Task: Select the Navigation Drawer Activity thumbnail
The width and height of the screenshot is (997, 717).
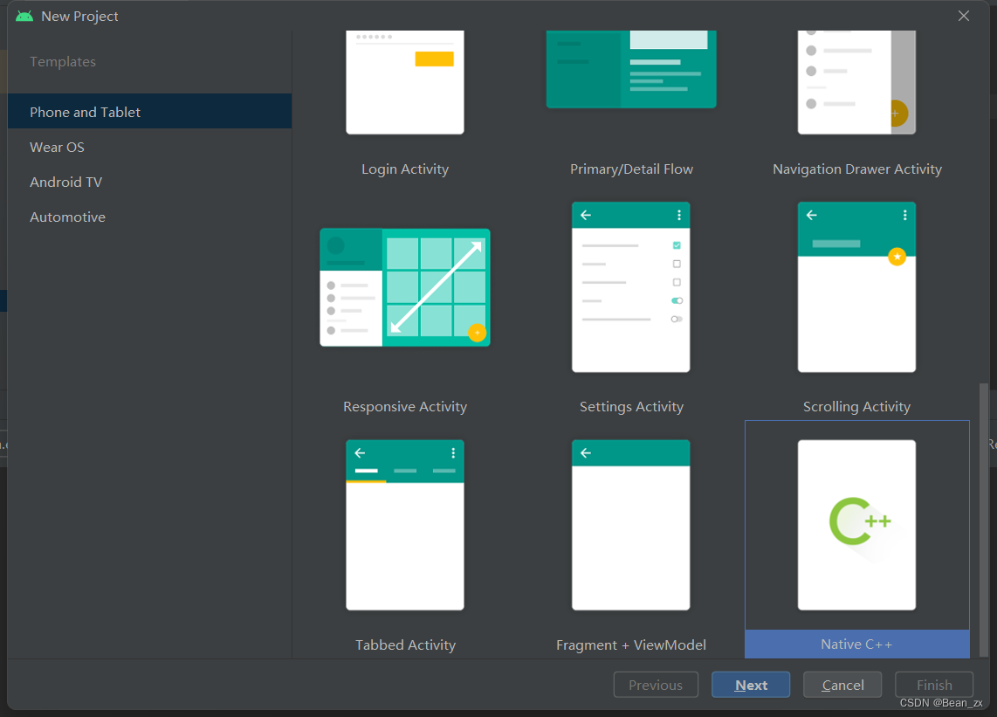Action: click(856, 82)
